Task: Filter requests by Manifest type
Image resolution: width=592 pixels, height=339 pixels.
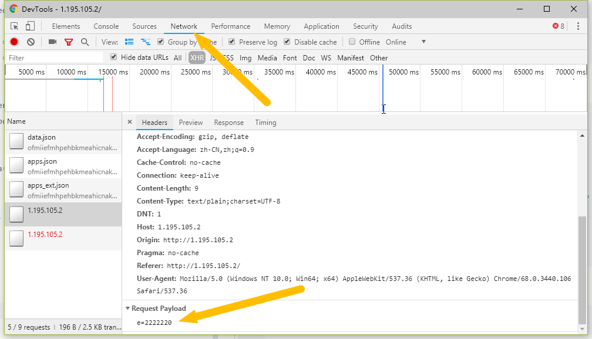Action: point(351,57)
